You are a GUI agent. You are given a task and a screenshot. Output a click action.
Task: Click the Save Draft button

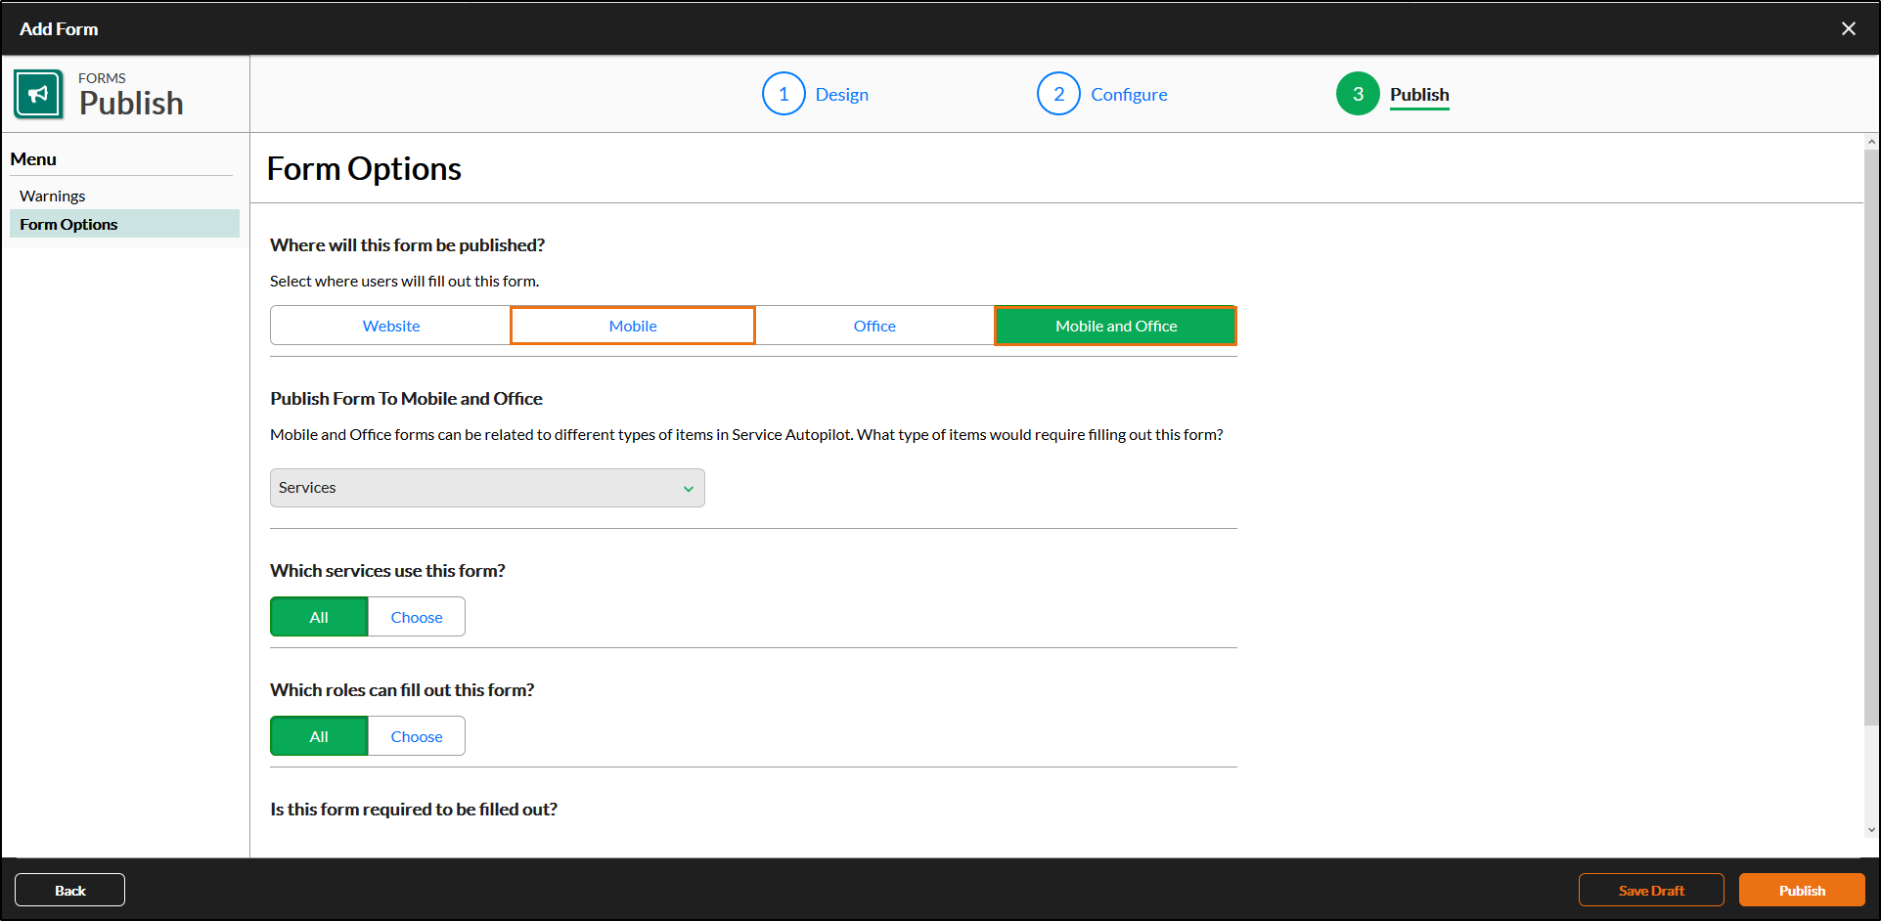tap(1651, 890)
